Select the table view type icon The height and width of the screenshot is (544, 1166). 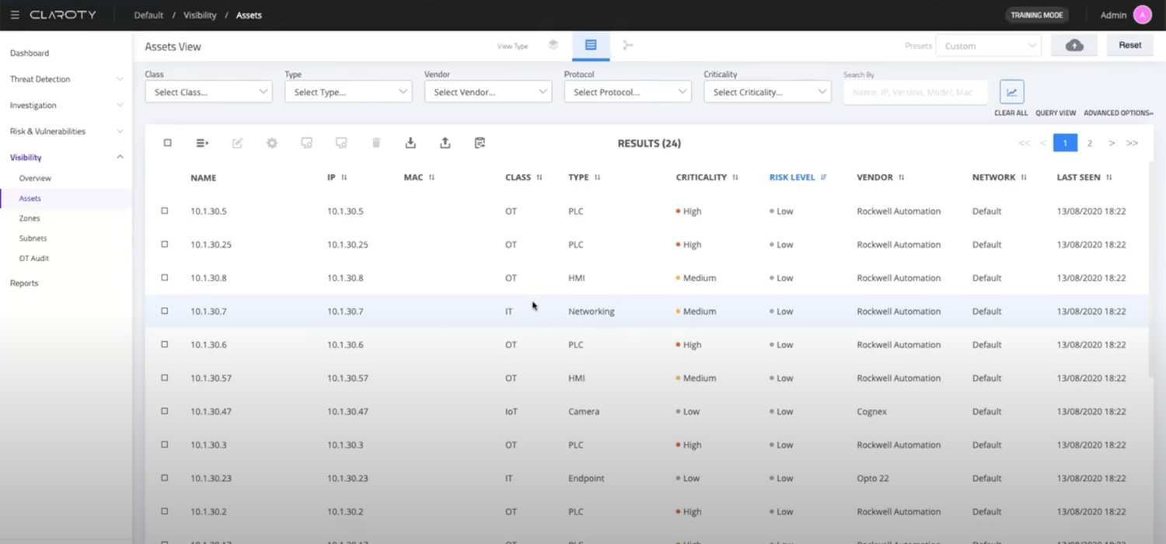[x=590, y=45]
